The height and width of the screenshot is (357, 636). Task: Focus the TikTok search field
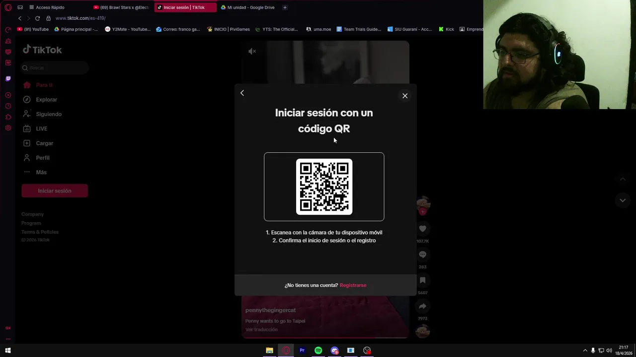(55, 67)
